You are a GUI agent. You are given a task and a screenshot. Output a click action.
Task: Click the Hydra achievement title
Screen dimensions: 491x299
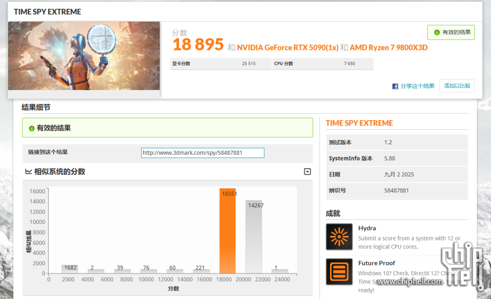click(x=367, y=228)
